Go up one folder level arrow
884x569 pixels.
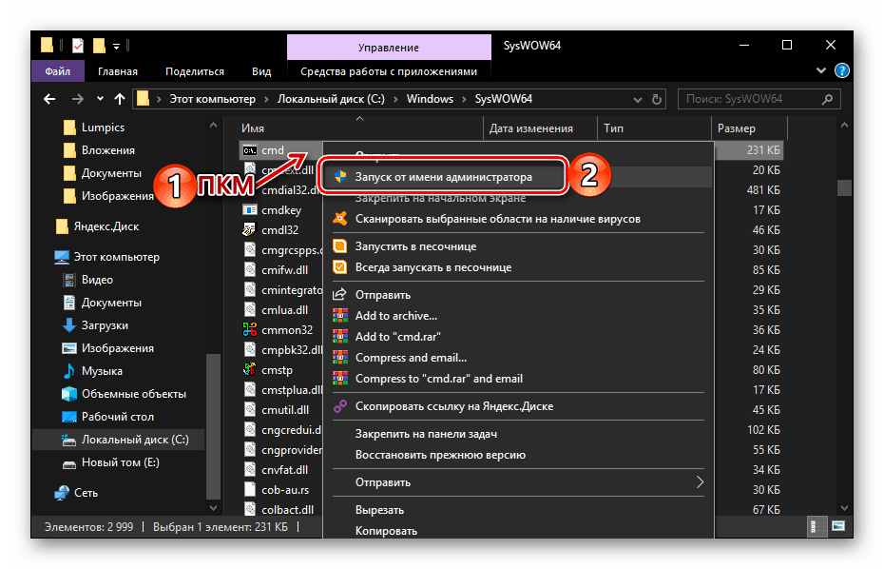120,99
